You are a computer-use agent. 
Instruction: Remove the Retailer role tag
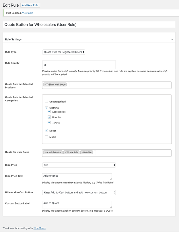tap(82, 152)
